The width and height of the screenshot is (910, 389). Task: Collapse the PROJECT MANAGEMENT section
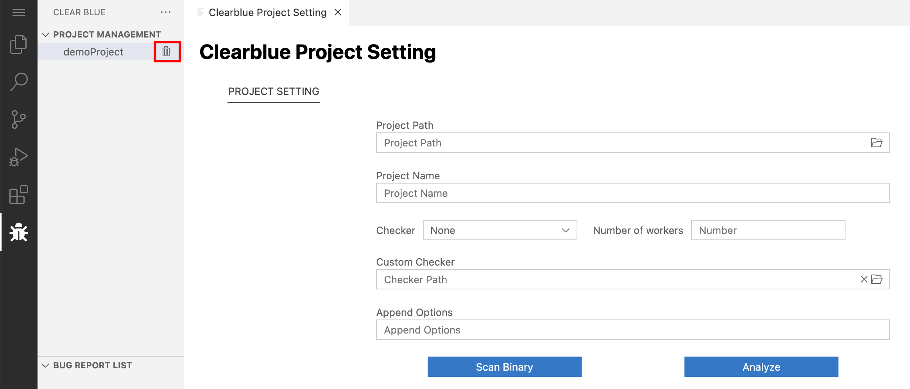pyautogui.click(x=45, y=34)
